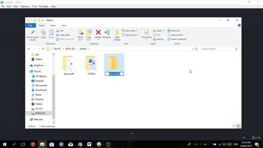Click the New folder ribbon button
This screenshot has width=263, height=148.
[x=117, y=35]
